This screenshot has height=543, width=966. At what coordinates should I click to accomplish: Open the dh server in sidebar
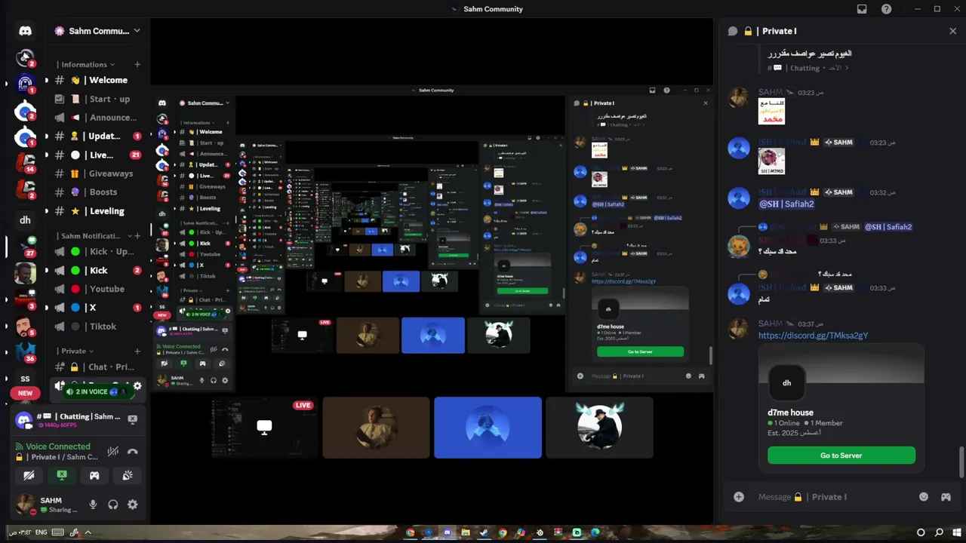[x=25, y=220]
